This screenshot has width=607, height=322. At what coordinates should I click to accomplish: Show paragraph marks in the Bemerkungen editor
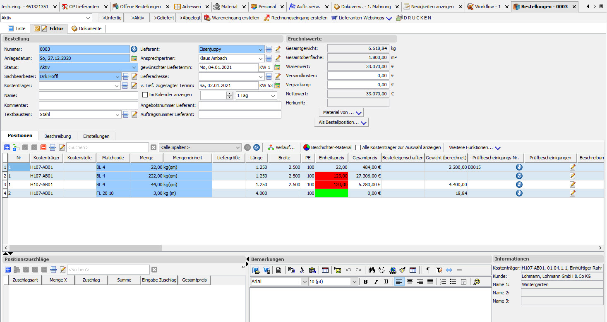pyautogui.click(x=428, y=270)
